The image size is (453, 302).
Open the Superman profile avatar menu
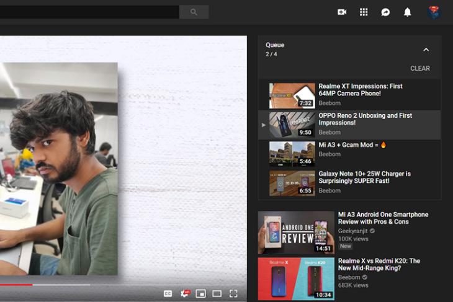(x=434, y=12)
